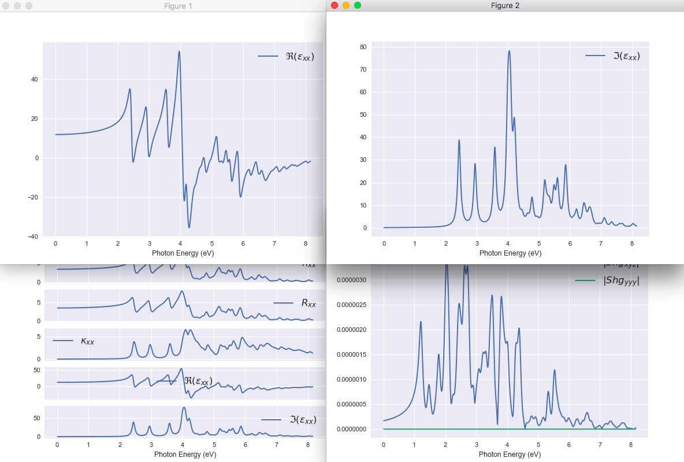Close the Figure 2 window
The image size is (684, 462).
click(x=334, y=5)
